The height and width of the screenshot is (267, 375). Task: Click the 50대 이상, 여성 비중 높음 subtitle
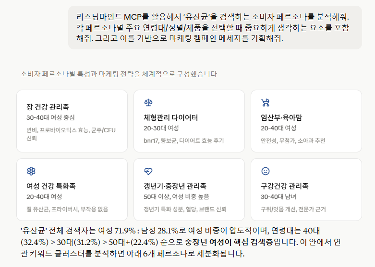point(176,197)
